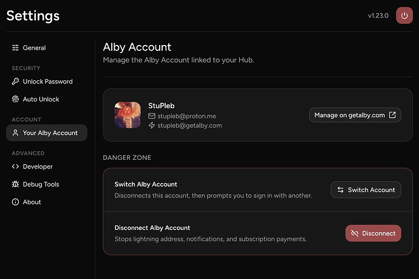This screenshot has height=279, width=419.
Task: Click the sliders icon beside General
Action: [16, 48]
